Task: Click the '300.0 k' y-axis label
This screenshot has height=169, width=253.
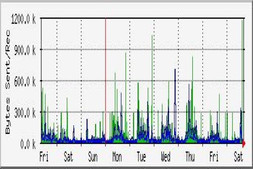Action: click(25, 113)
